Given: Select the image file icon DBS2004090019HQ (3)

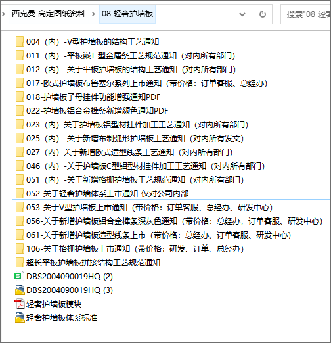Looking at the screenshot, I should click(x=20, y=290).
